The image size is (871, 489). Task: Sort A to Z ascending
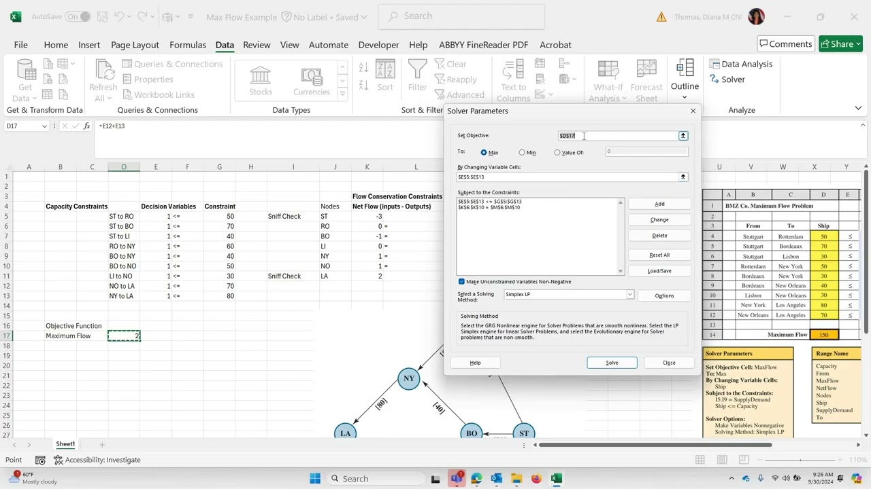click(x=363, y=67)
